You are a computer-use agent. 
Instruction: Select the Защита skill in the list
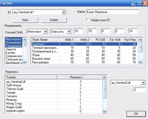click(14, 49)
